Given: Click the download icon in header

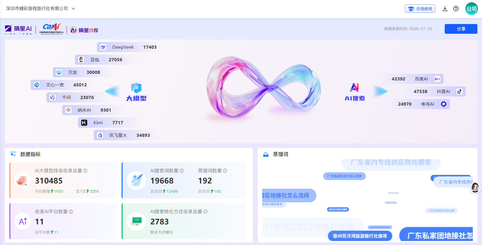Looking at the screenshot, I should click(445, 9).
